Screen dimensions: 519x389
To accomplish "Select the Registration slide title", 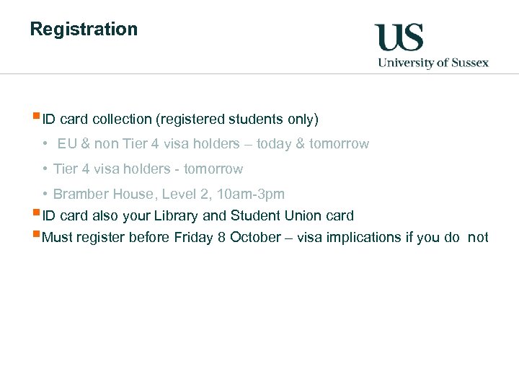I will 84,30.
